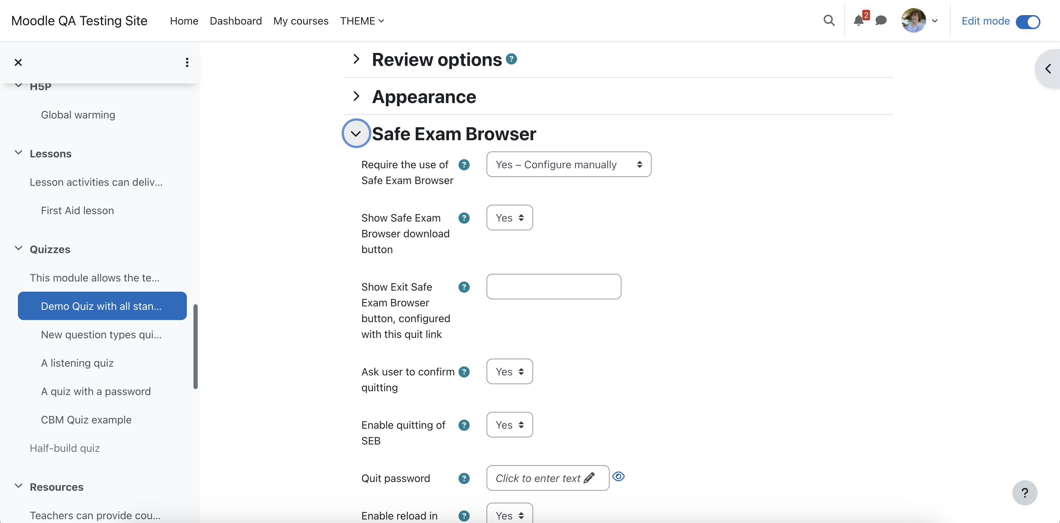Collapse the Resources section chevron
This screenshot has height=523, width=1060.
(x=19, y=486)
